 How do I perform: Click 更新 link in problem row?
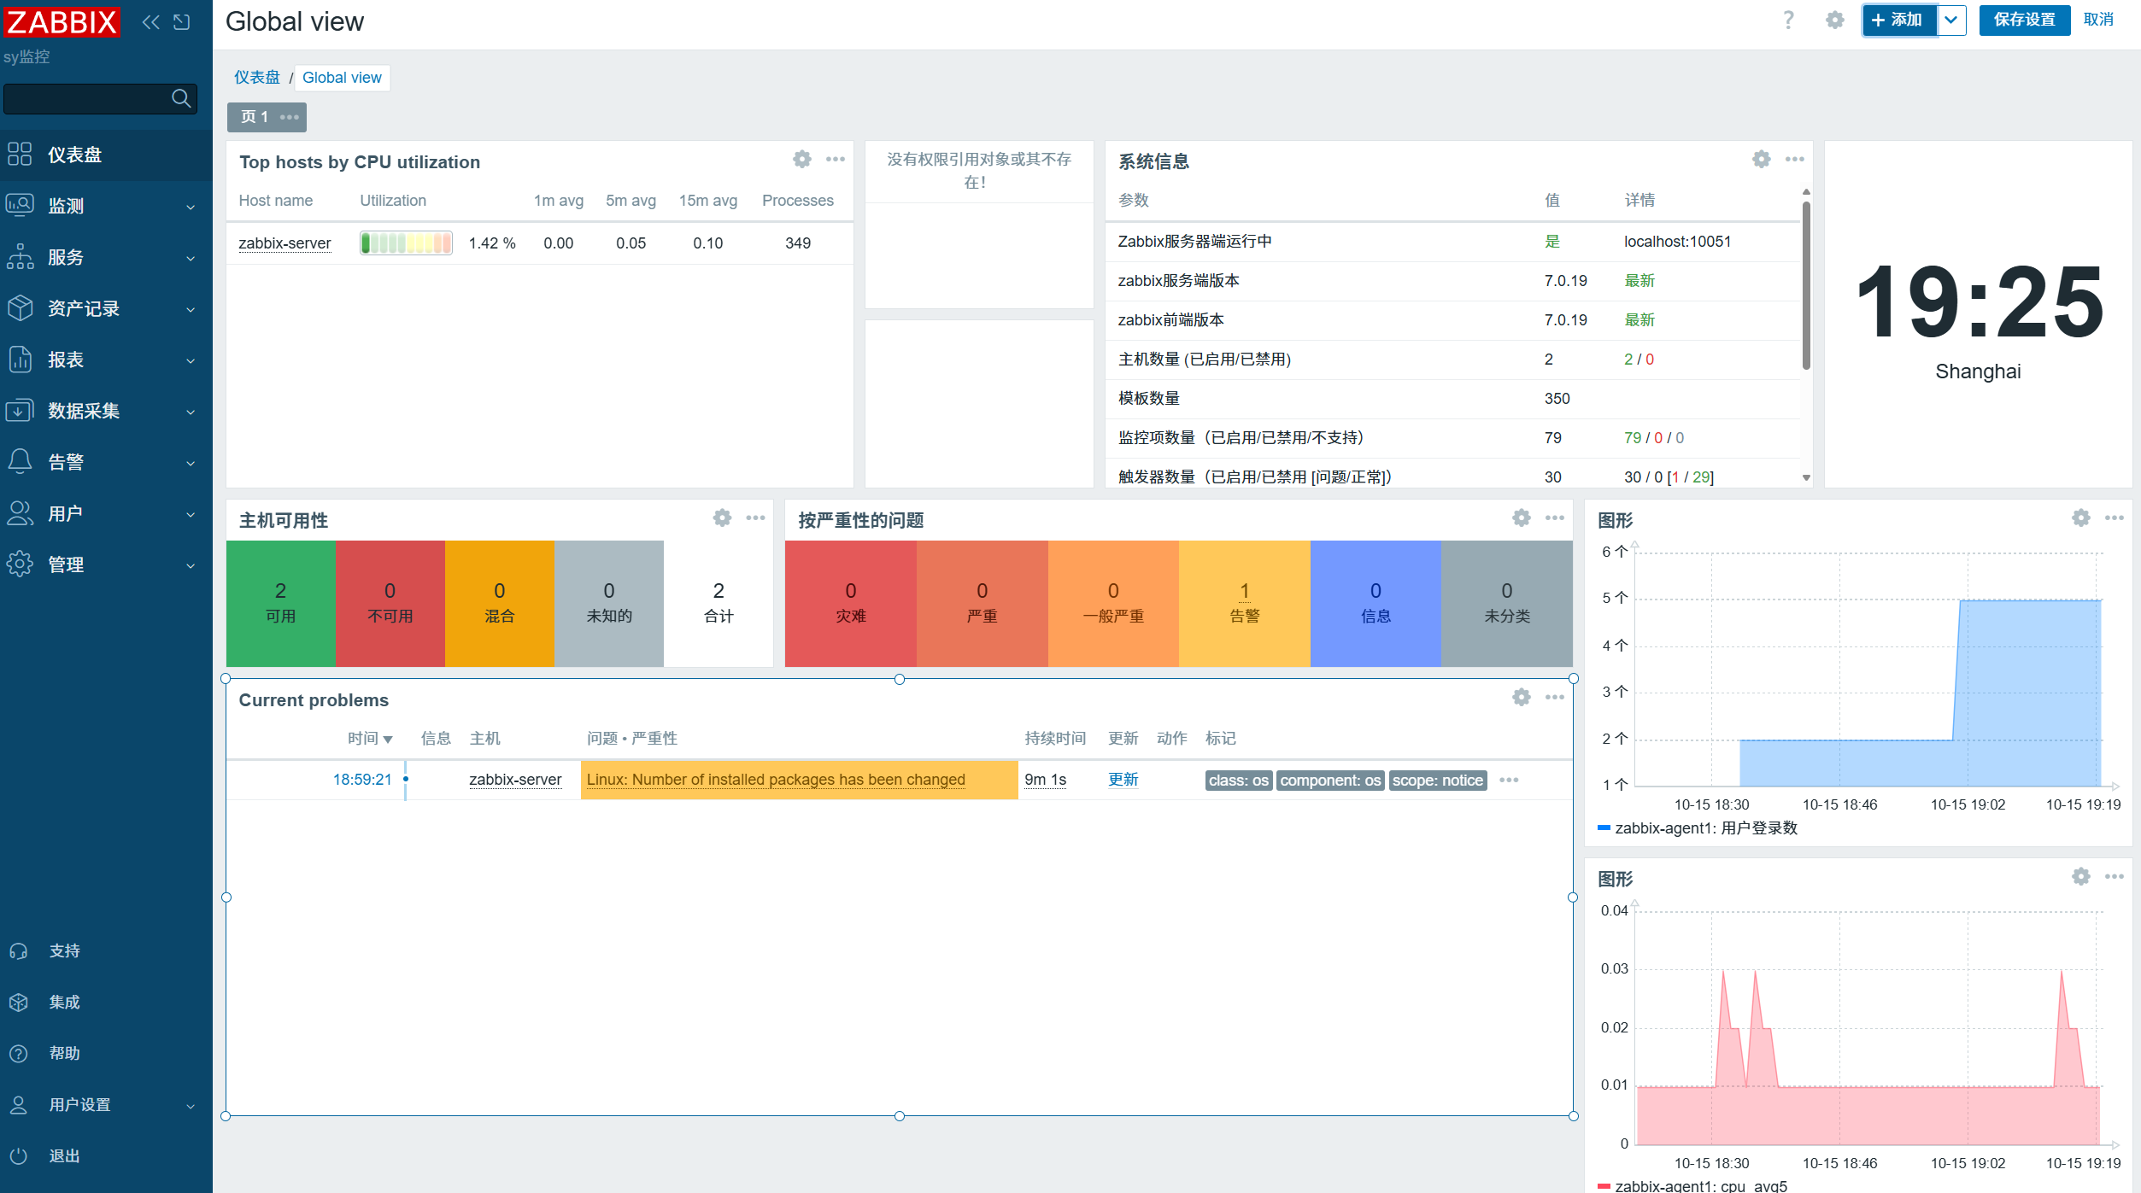tap(1123, 779)
